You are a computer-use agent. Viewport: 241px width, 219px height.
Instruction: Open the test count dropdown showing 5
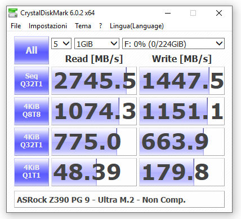click(61, 43)
